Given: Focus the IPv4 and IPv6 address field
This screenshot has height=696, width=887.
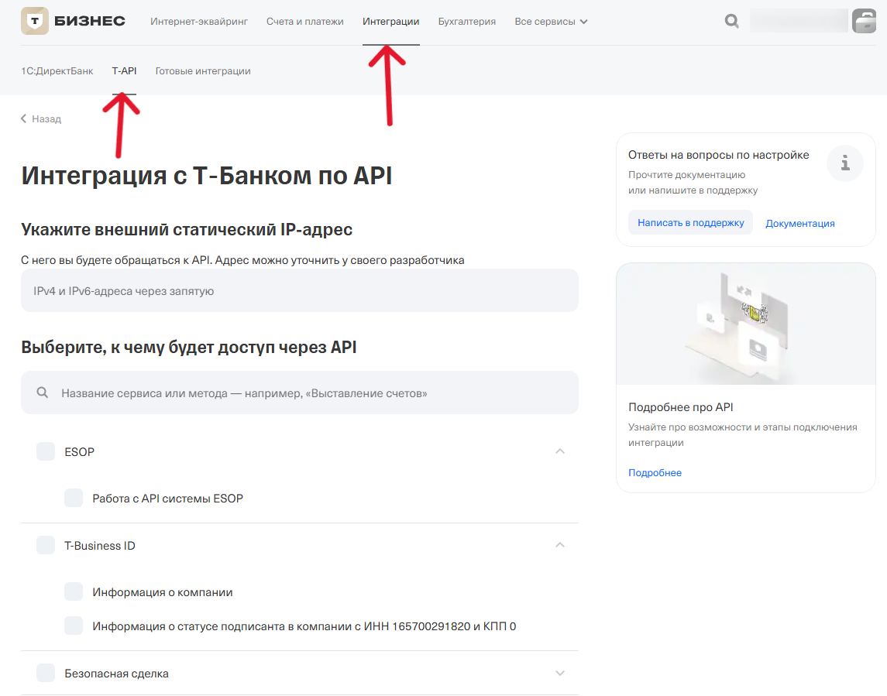Looking at the screenshot, I should tap(300, 290).
